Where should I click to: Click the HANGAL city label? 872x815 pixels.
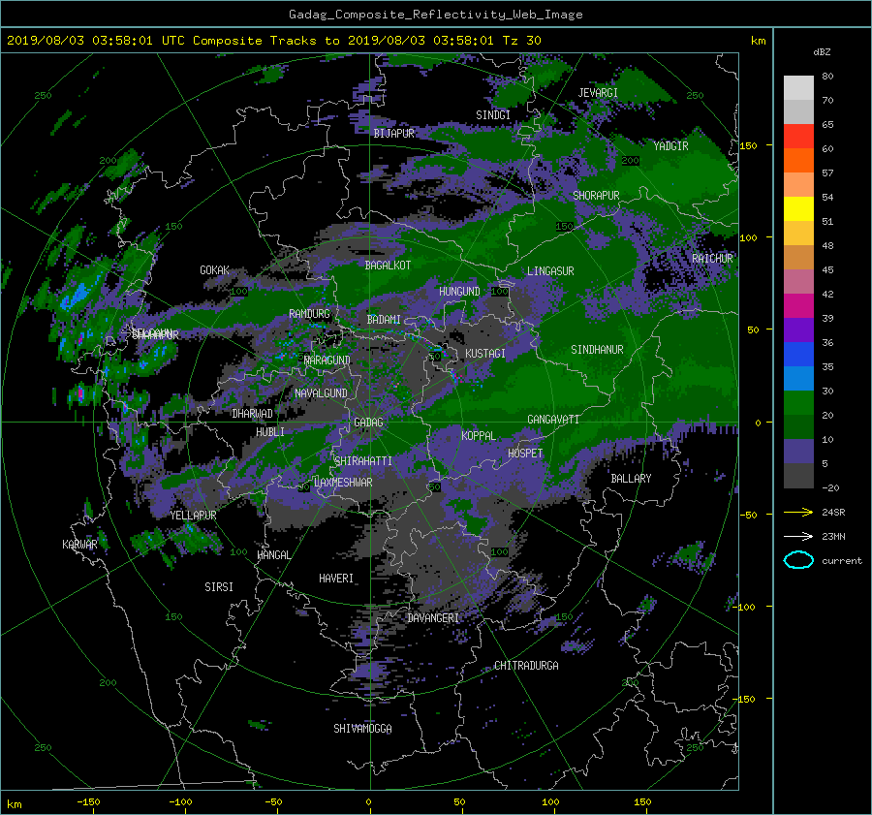point(273,554)
